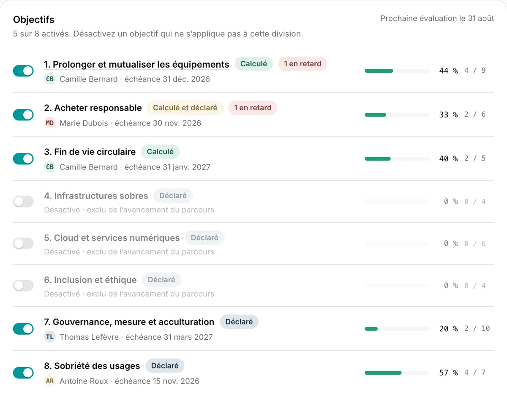This screenshot has height=398, width=507.
Task: Click Calculé badge on Prolonger et mutualiser row
Action: pyautogui.click(x=253, y=64)
